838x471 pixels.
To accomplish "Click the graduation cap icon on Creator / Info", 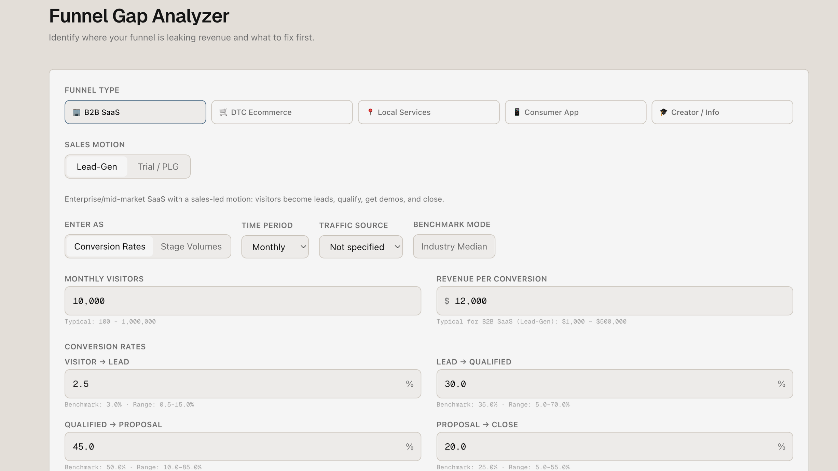I will (663, 112).
